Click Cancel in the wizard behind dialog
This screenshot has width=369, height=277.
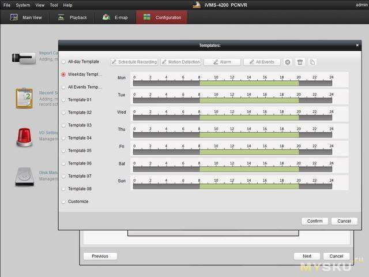[x=336, y=256]
